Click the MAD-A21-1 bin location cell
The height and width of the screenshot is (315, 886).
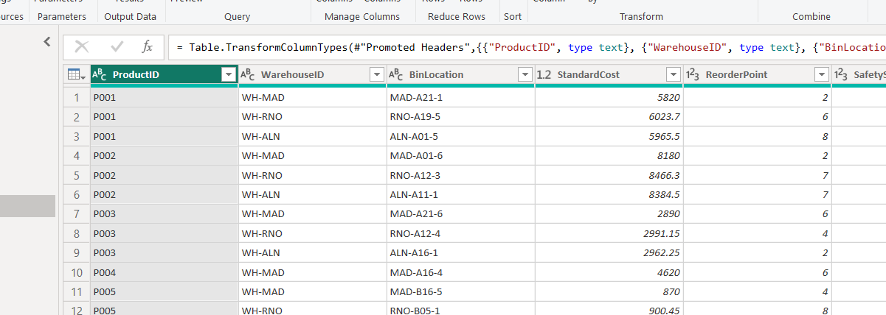click(460, 97)
